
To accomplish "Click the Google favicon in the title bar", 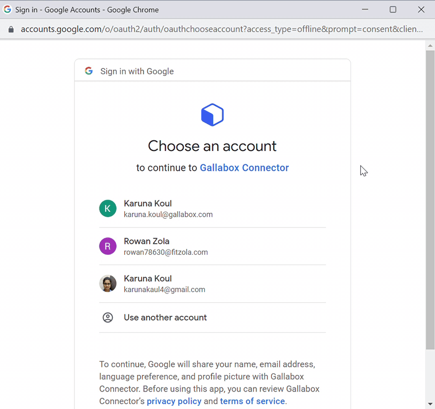I will pyautogui.click(x=7, y=10).
